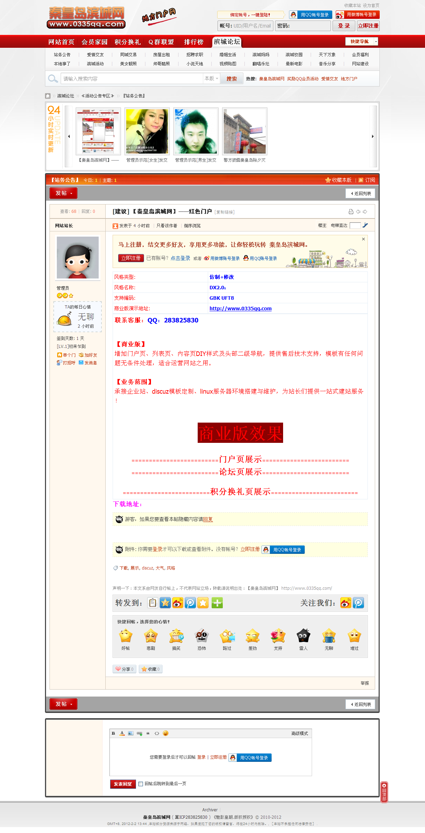Click the home icon in breadcrumb
This screenshot has height=833, width=425.
(48, 96)
